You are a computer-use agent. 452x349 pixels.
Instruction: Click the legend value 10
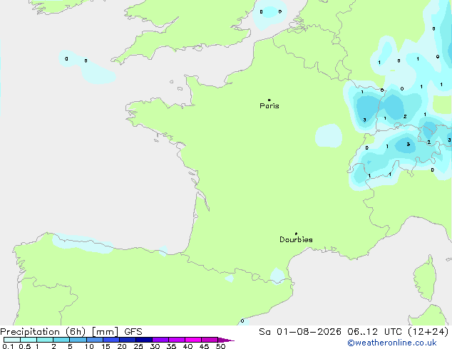tap(89, 346)
